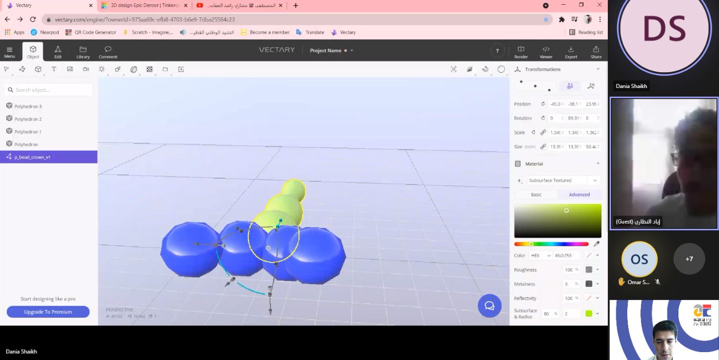
Task: Switch to the Object tab
Action: click(x=33, y=52)
